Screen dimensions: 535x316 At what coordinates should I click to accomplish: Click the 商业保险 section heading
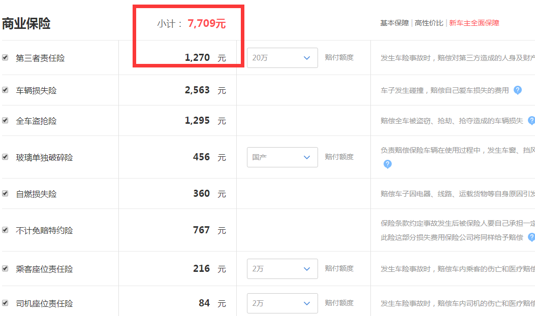[26, 23]
